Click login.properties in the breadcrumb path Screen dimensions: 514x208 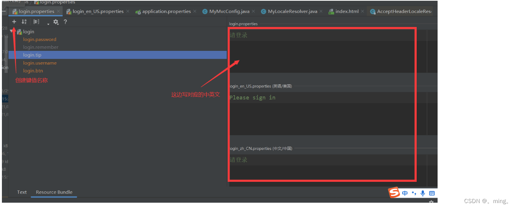click(57, 2)
